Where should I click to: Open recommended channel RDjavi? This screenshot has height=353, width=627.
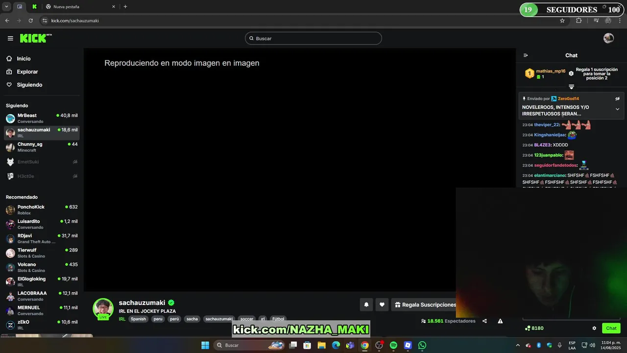tap(42, 238)
